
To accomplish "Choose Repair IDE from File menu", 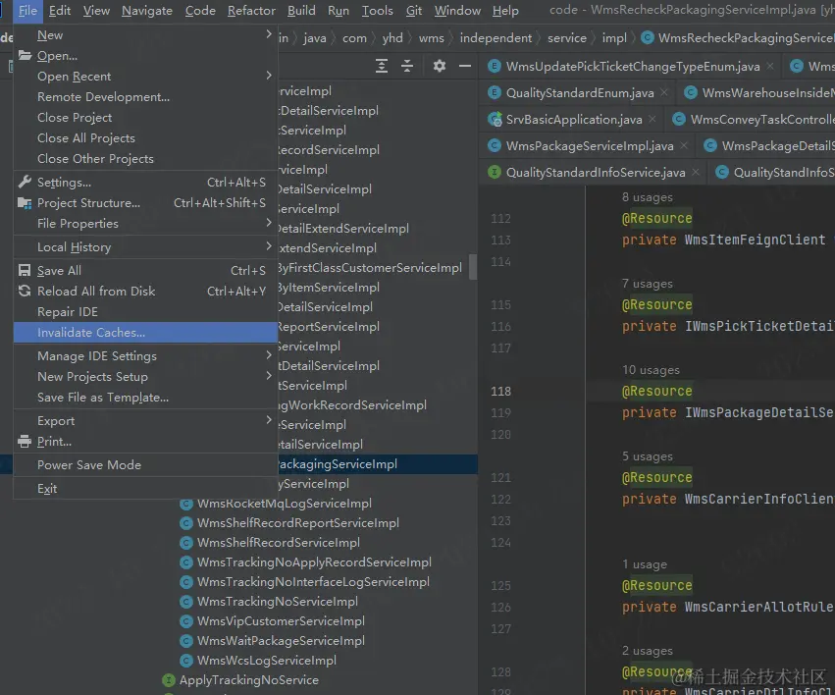I will point(145,311).
